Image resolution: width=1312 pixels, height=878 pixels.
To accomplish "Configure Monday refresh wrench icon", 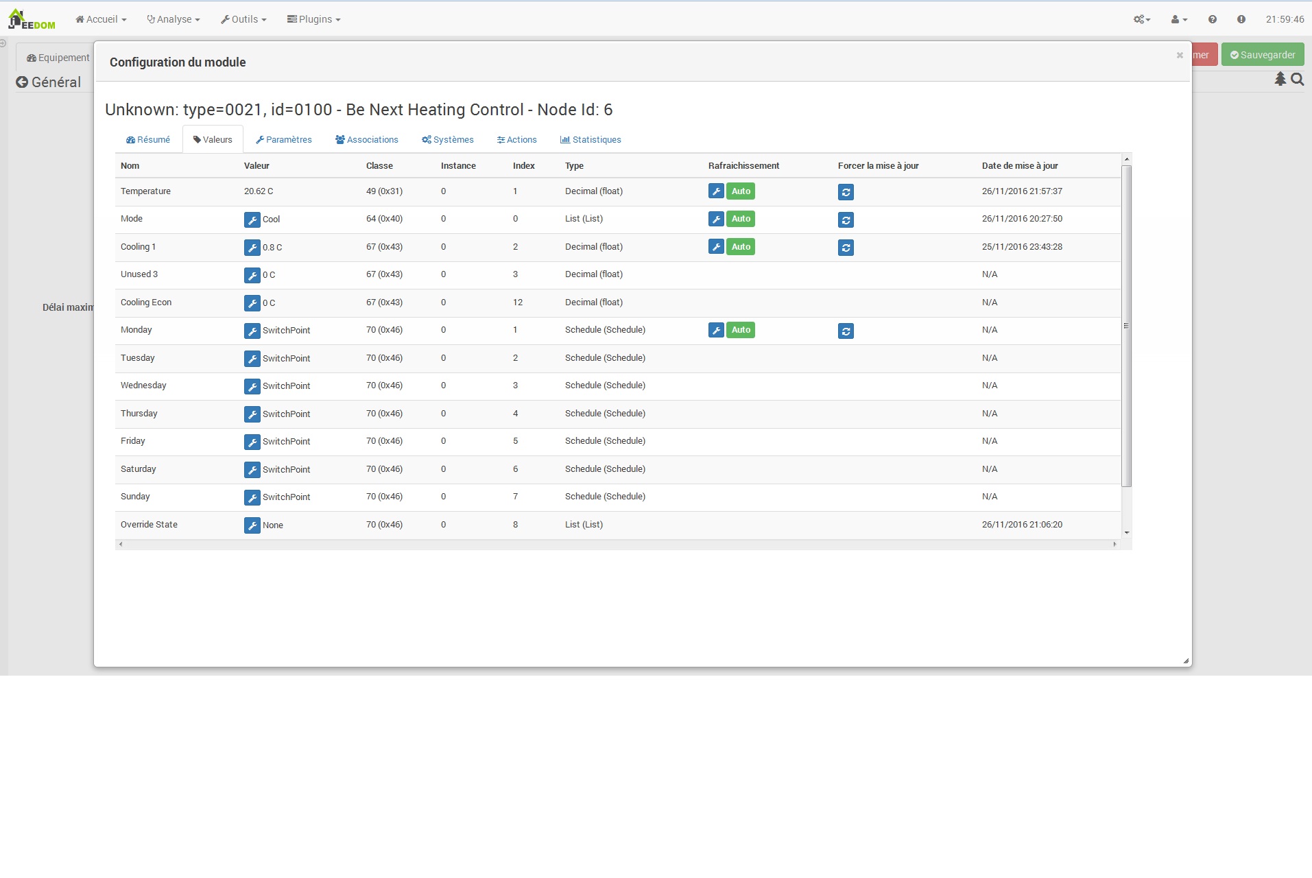I will click(x=716, y=330).
